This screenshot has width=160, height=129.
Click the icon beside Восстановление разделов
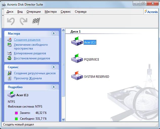pyautogui.click(x=9, y=58)
